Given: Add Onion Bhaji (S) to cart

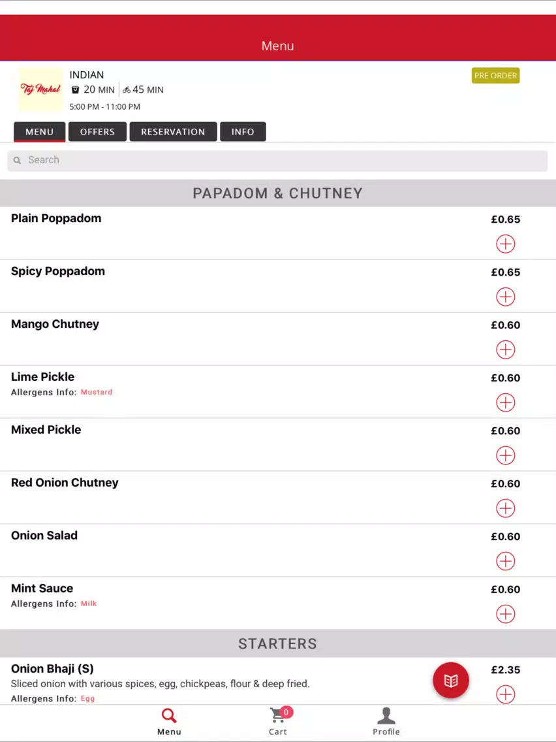Looking at the screenshot, I should (x=505, y=695).
